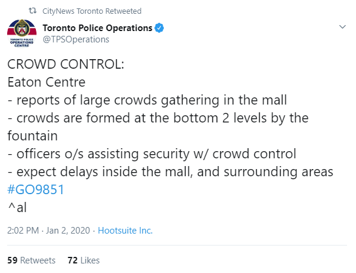Click the retweet icon above the tweet
The height and width of the screenshot is (273, 356).
click(x=33, y=11)
